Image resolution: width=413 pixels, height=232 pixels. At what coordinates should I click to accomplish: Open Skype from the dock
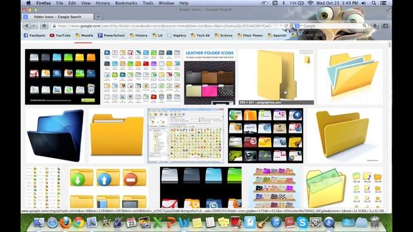(303, 222)
